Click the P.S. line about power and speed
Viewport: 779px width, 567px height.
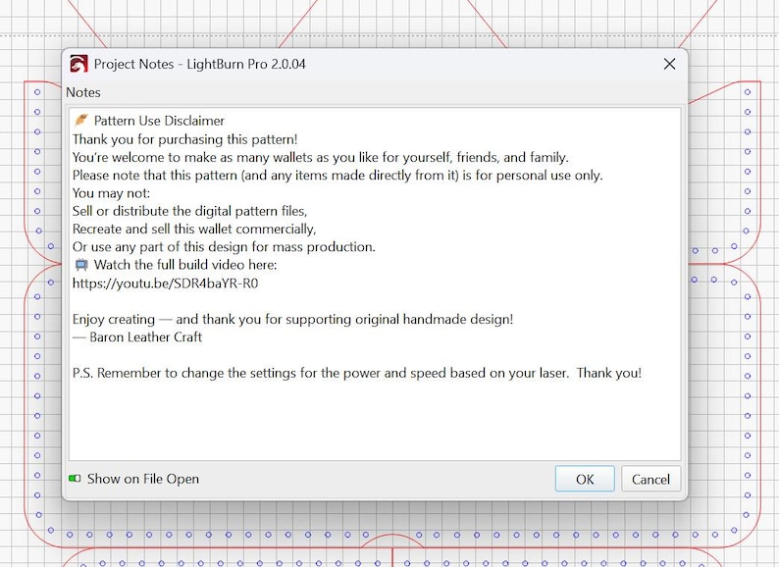point(357,373)
